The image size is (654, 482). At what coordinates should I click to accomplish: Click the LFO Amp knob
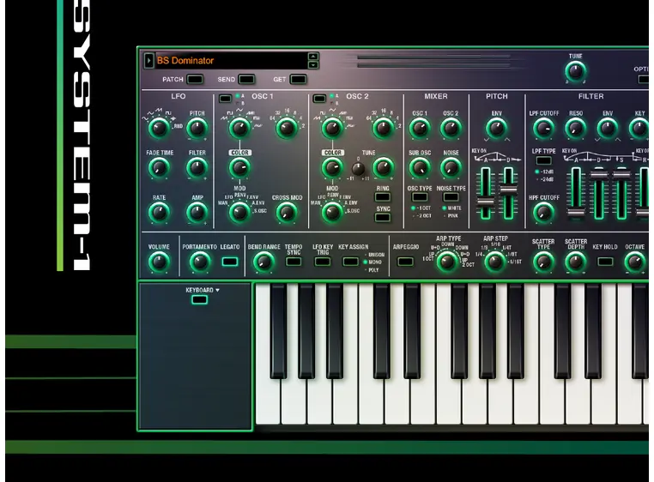click(x=197, y=213)
